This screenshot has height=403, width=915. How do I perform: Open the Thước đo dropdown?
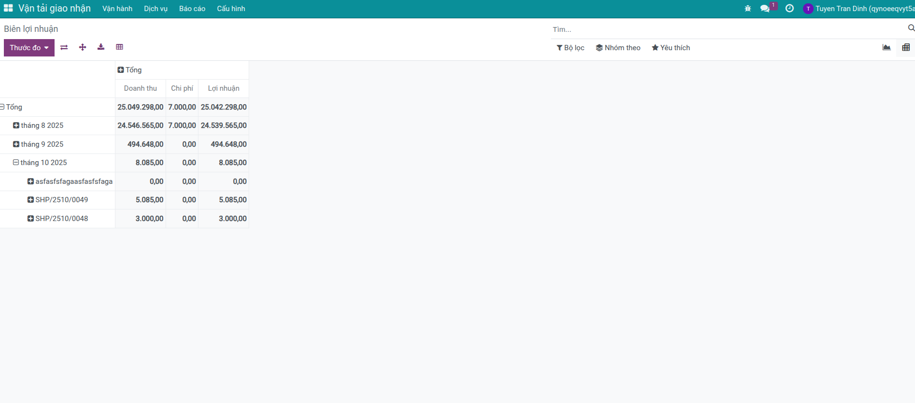[x=29, y=48]
